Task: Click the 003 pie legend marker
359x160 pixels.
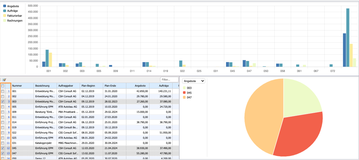Action: click(185, 88)
